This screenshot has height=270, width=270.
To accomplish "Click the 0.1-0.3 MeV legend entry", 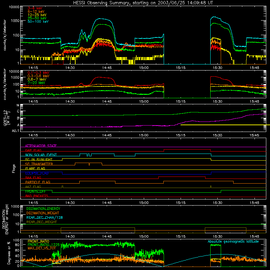I will (38, 73).
